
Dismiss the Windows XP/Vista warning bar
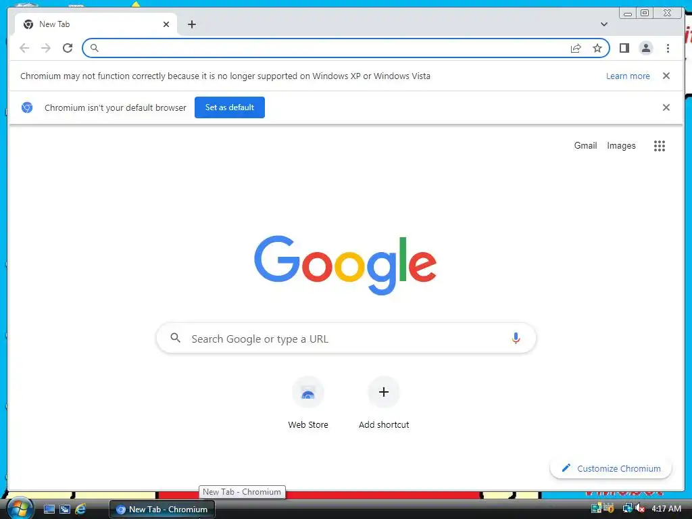coord(666,76)
